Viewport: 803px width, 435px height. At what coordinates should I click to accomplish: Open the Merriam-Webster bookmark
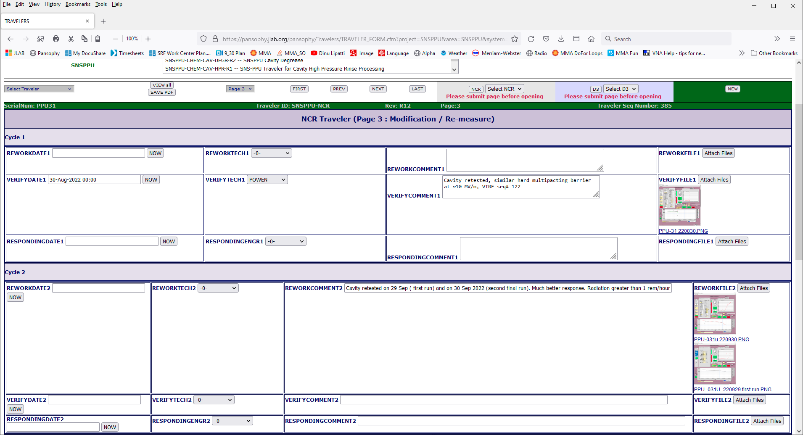pos(497,53)
